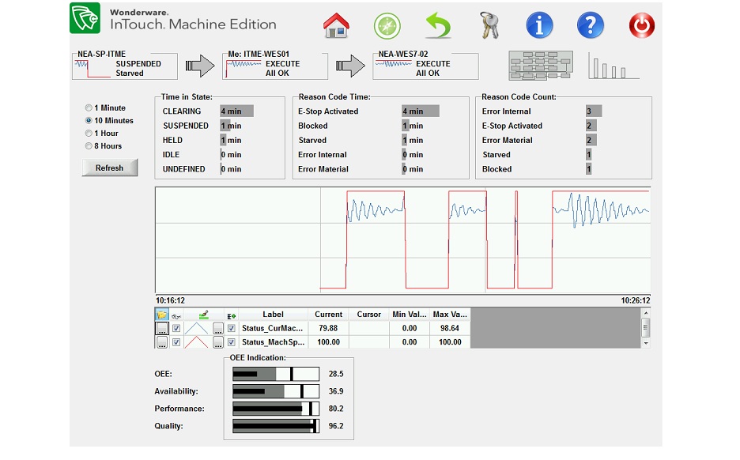Viewport: 740px width, 460px height.
Task: Click the Performance progress bar
Action: click(x=276, y=409)
